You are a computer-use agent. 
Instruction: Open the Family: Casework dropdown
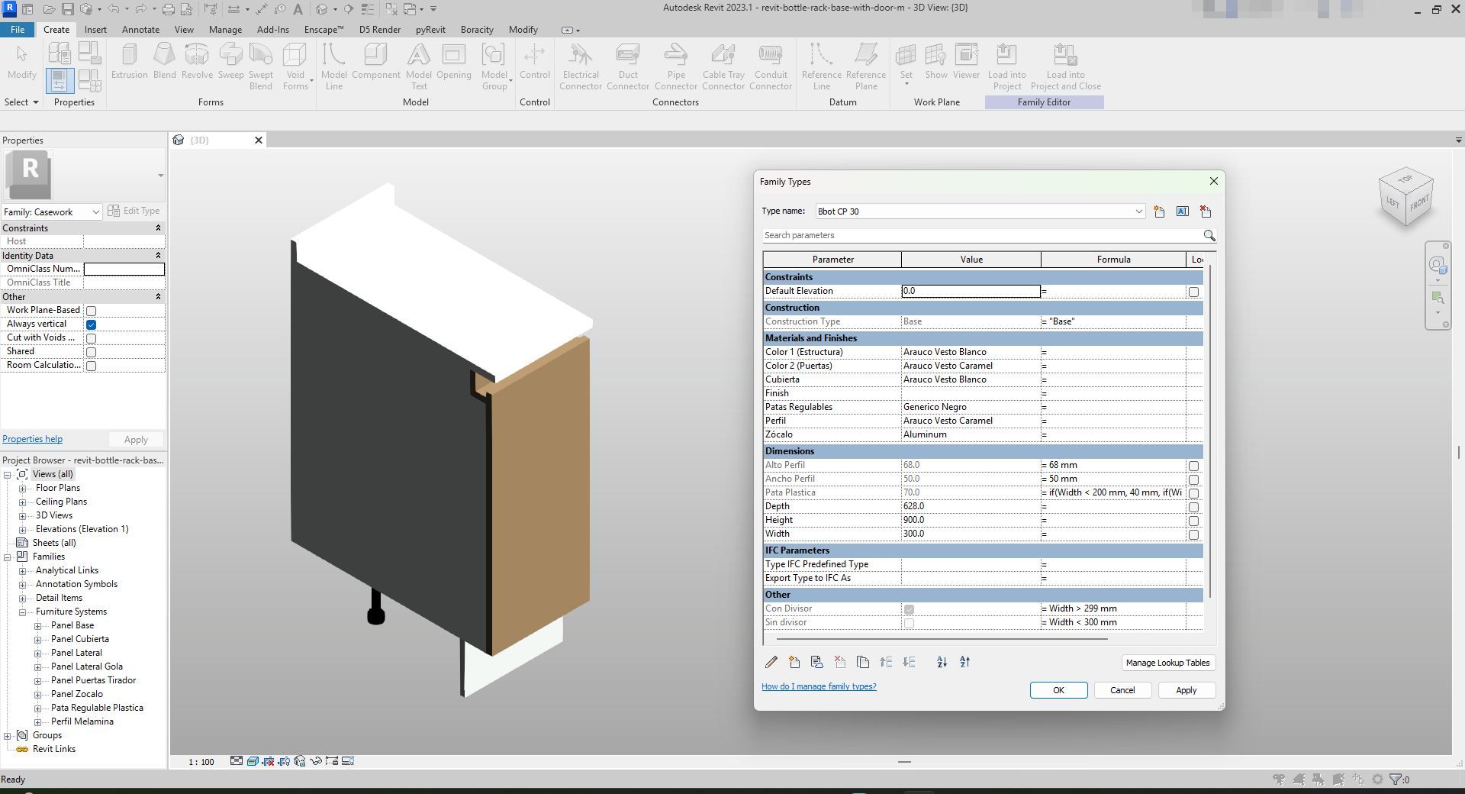95,212
